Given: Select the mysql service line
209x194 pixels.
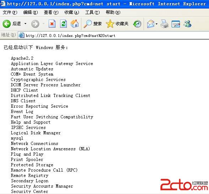Looking at the screenshot, I should pos(17,138).
